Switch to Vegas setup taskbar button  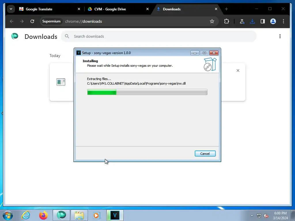click(115, 215)
